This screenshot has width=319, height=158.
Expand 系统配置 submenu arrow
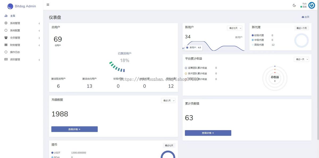point(39,30)
